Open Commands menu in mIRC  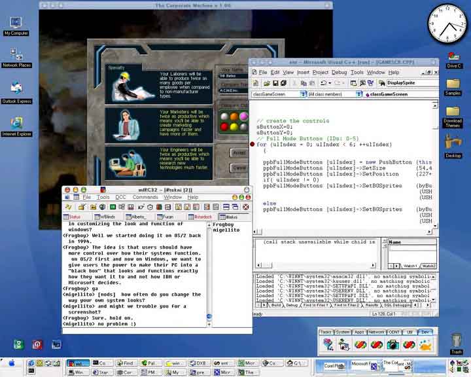click(x=145, y=197)
